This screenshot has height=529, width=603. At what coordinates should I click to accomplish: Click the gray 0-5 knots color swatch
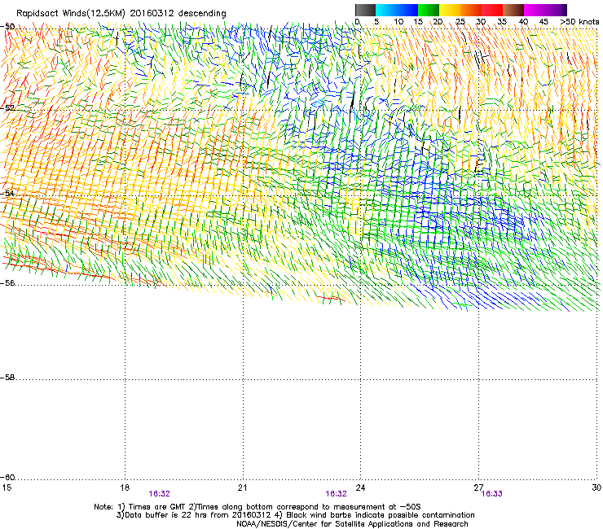click(365, 10)
